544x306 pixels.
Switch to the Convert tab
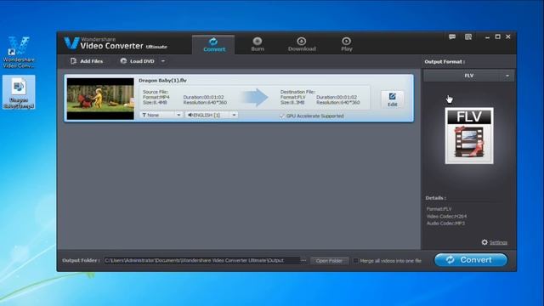click(213, 45)
